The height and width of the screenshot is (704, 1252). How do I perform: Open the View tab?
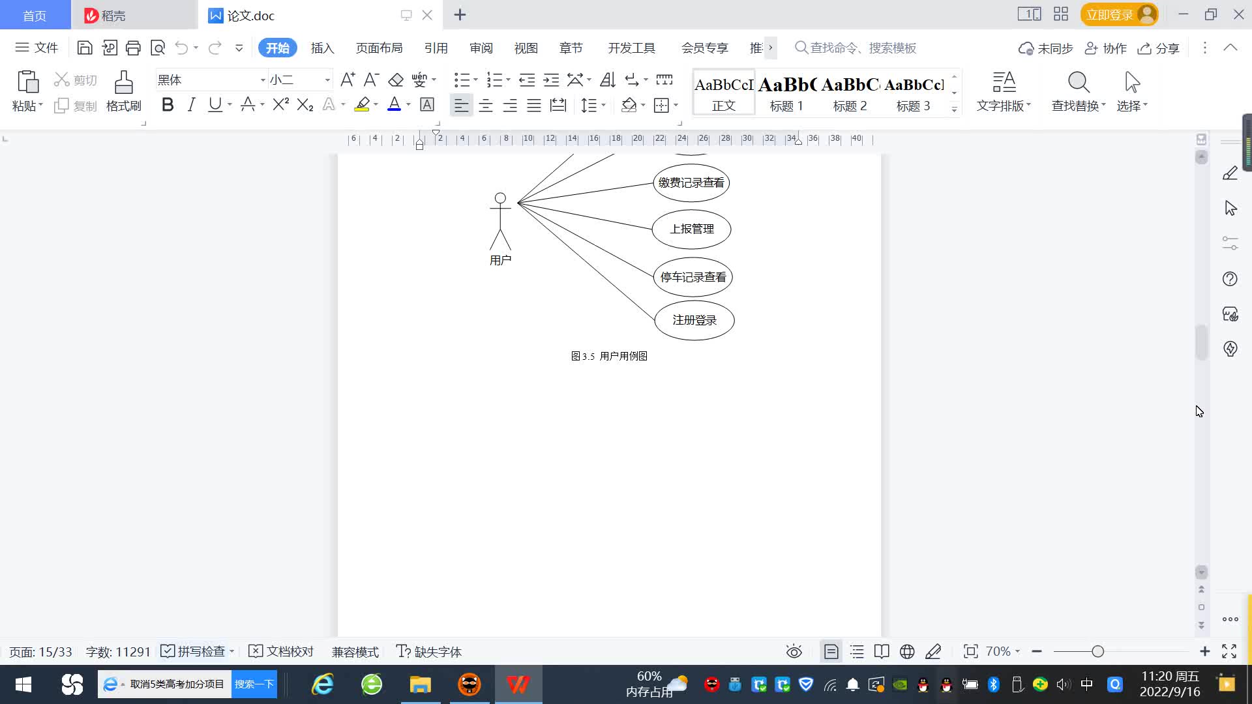point(526,48)
